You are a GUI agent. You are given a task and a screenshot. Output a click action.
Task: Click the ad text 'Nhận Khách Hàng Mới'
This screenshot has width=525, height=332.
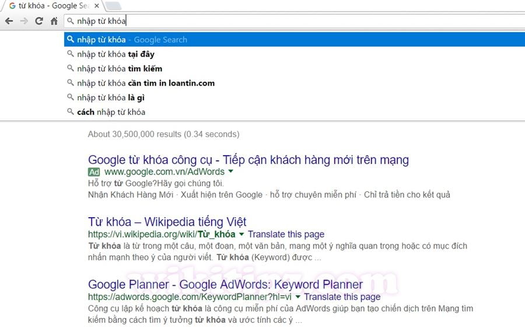[x=131, y=195]
